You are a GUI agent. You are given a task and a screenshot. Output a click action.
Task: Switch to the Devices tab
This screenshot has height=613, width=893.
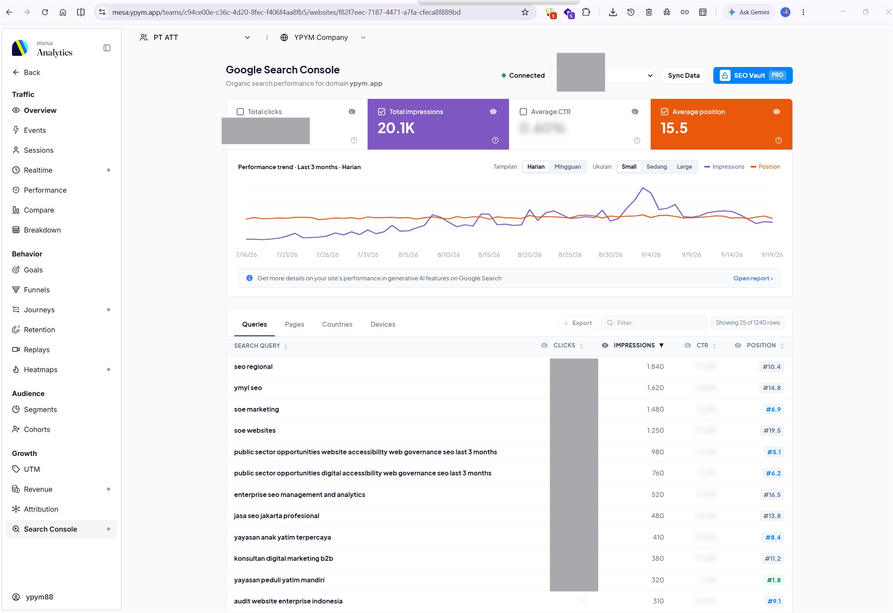click(x=382, y=324)
